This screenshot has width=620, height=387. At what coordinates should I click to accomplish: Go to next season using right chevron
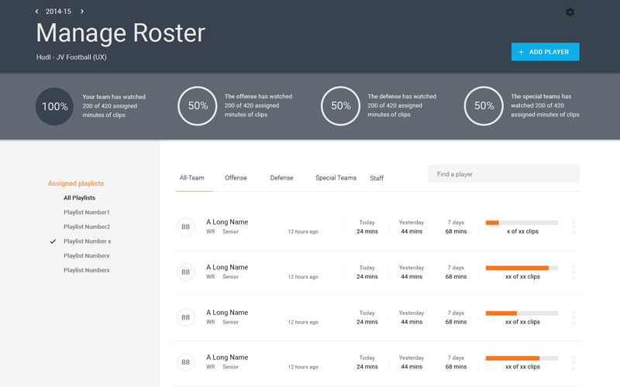pyautogui.click(x=82, y=12)
